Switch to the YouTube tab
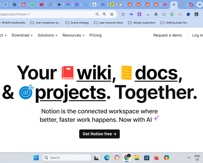Screen dimensions: 203x163 click(x=41, y=4)
